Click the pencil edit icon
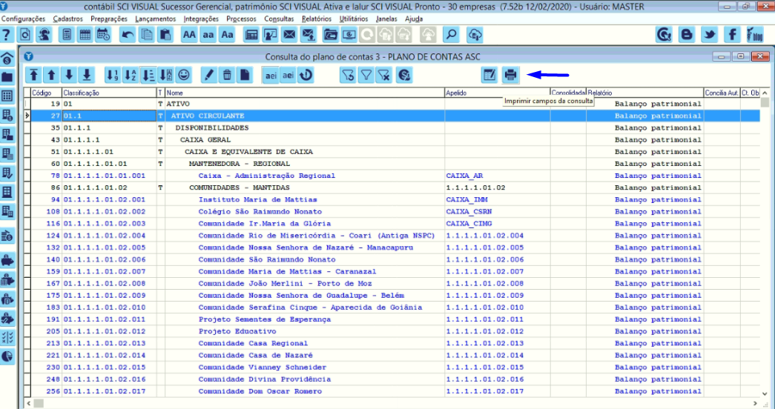The image size is (775, 409). coord(208,74)
